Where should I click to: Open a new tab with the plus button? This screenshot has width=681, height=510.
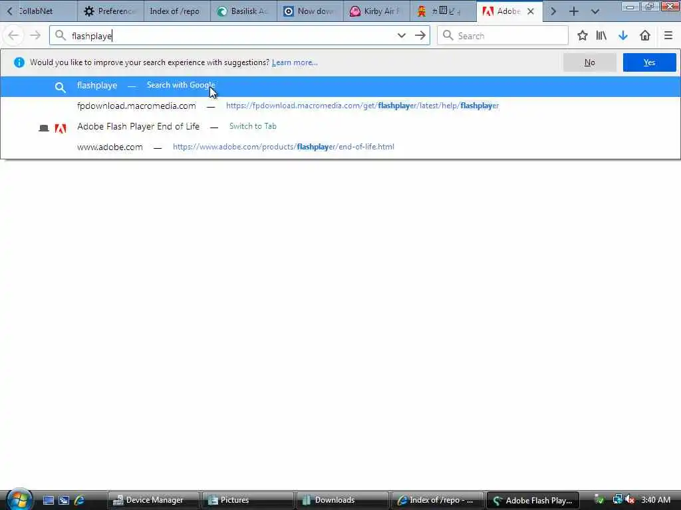[574, 11]
